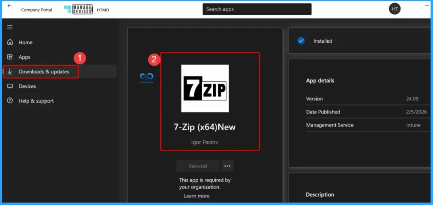The image size is (433, 205).
Task: Click the required by your organization message
Action: tap(205, 183)
